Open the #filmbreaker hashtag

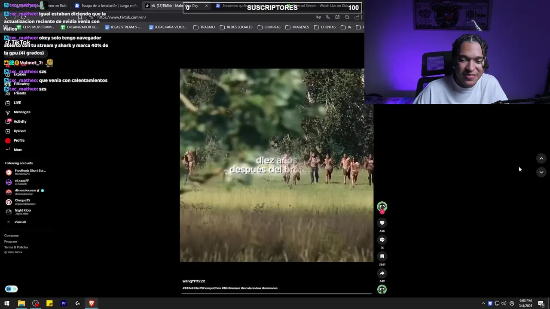(x=231, y=288)
